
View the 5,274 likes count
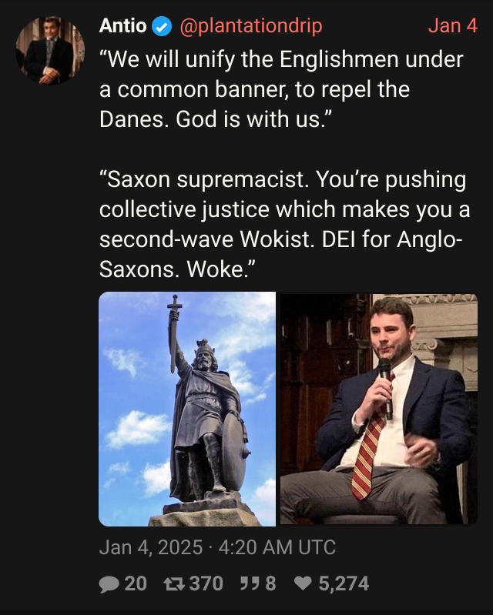[344, 583]
